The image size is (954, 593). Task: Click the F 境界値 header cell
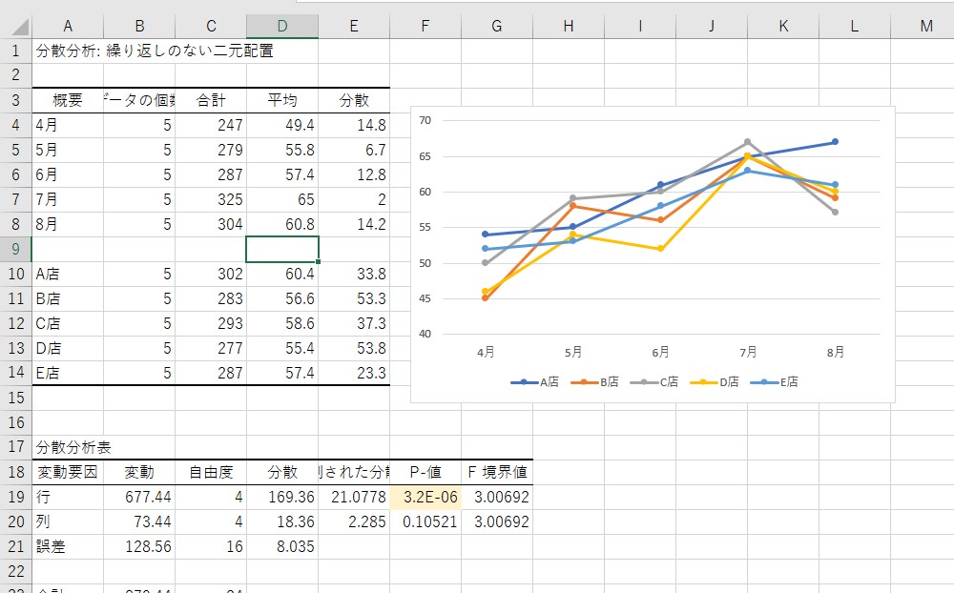497,473
